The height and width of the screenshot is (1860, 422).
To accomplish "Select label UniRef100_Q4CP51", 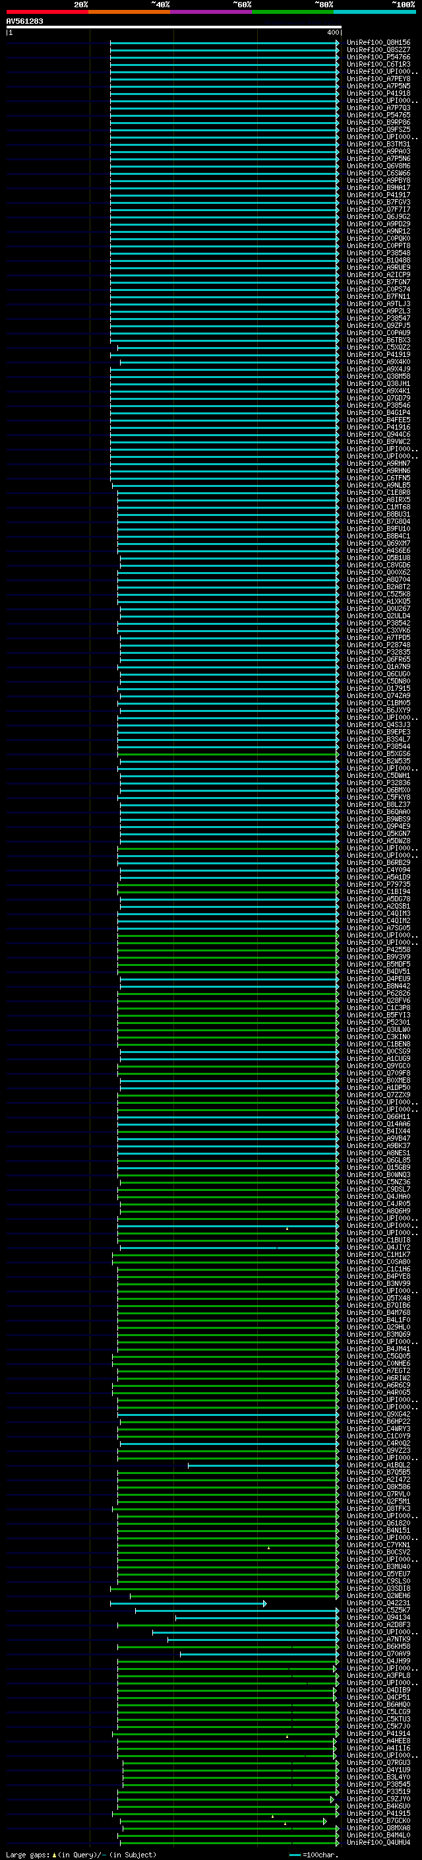I will 378,1698.
